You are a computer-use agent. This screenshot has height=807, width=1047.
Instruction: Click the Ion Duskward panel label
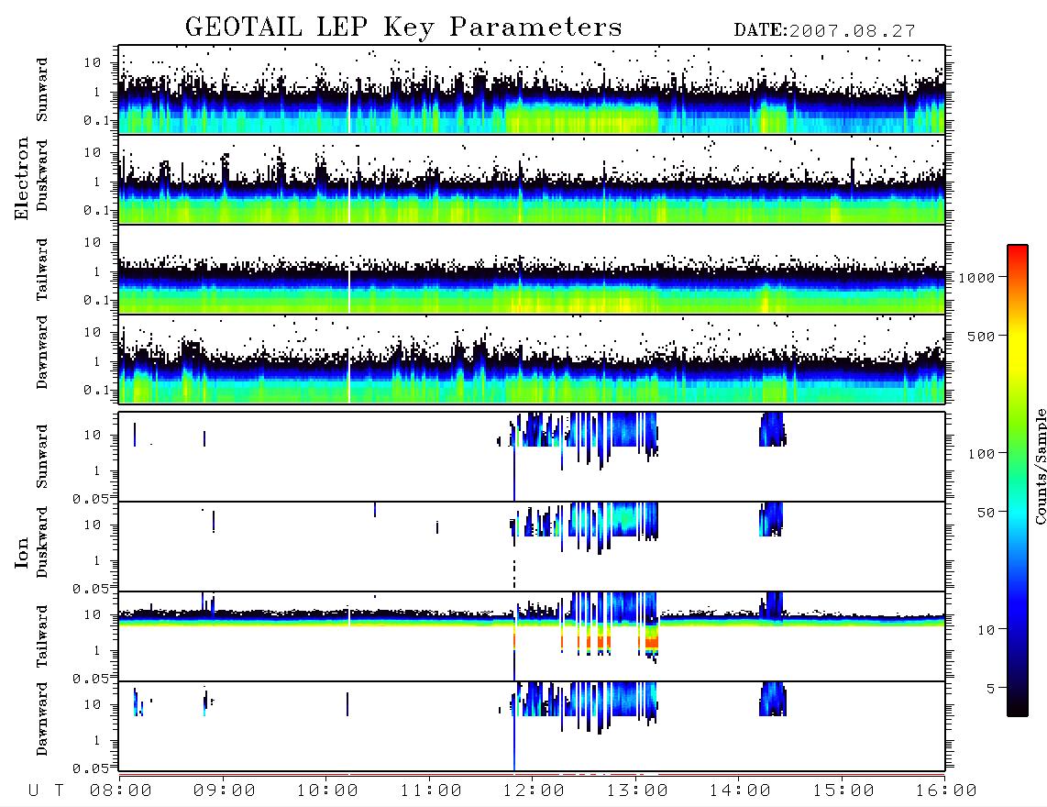[x=42, y=542]
